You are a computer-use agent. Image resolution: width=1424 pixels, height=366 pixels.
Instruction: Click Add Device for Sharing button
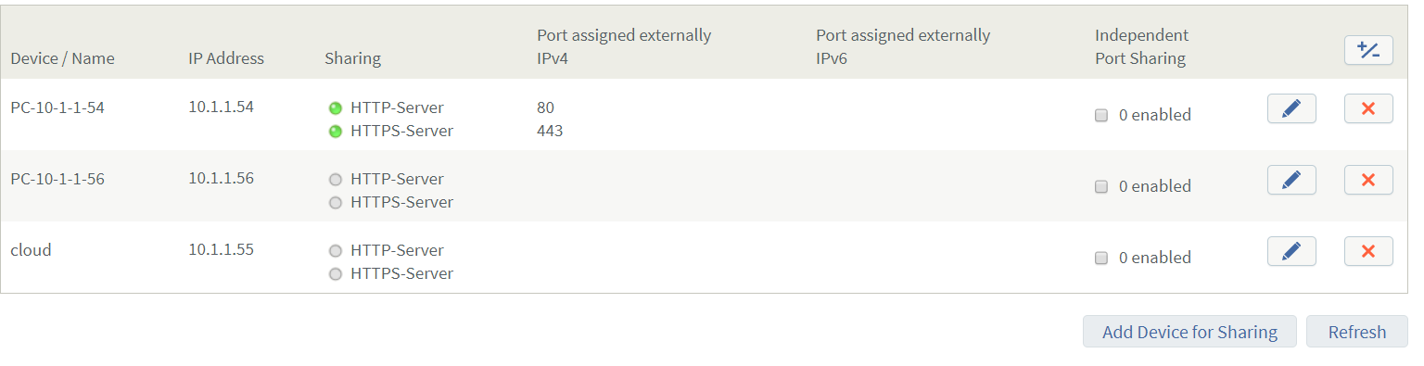(1189, 332)
